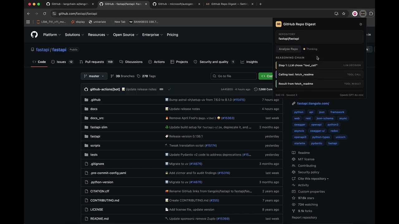Screen dimensions: 399x224
Task: Open the .pre-commit-config.yaml file
Action: tap(108, 173)
